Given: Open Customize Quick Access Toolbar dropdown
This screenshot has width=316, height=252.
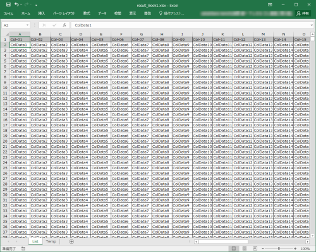Looking at the screenshot, I should click(x=36, y=4).
